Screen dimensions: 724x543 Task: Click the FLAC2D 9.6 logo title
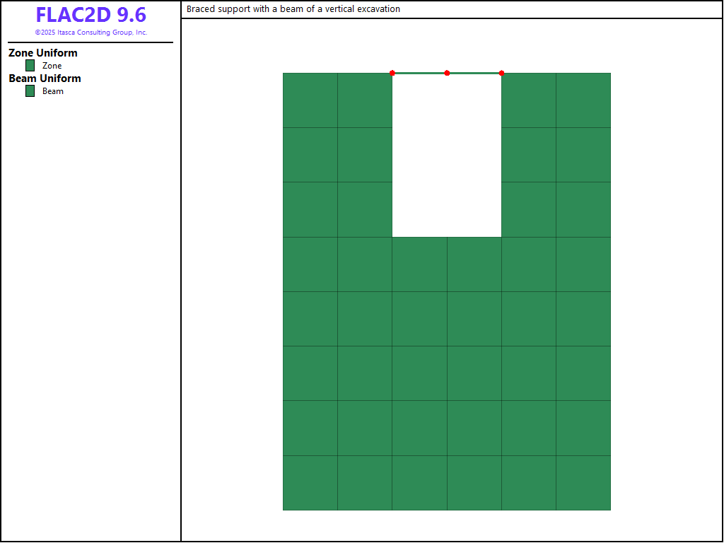pyautogui.click(x=90, y=15)
